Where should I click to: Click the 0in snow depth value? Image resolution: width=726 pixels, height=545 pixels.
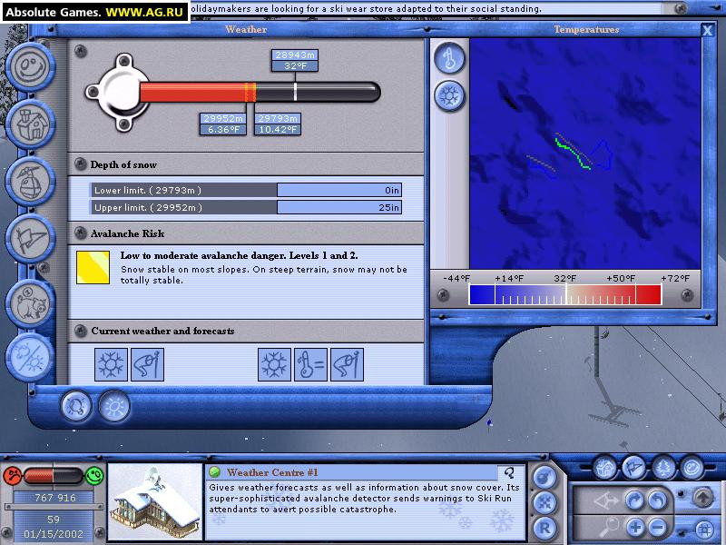click(x=339, y=190)
